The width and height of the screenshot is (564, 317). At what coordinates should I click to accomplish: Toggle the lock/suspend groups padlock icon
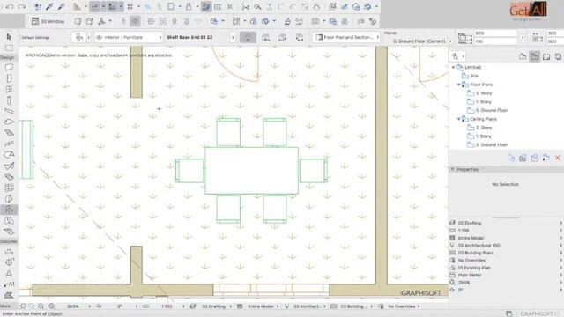(189, 6)
